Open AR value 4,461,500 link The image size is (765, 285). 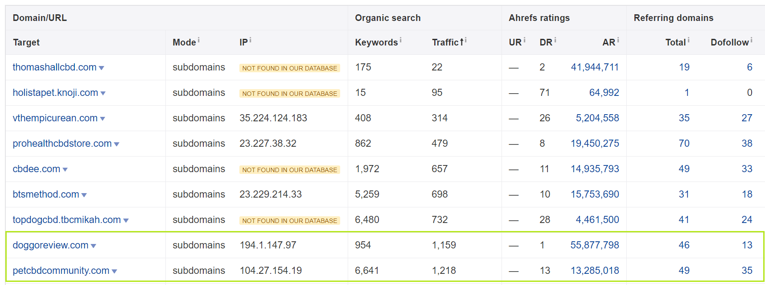pyautogui.click(x=597, y=220)
